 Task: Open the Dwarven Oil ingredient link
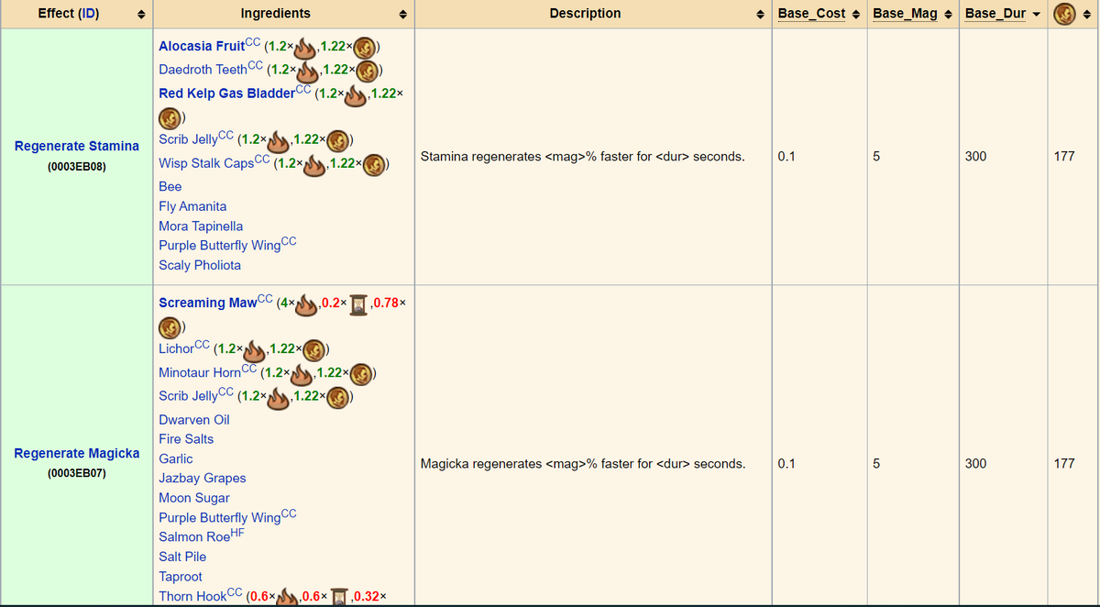coord(194,419)
